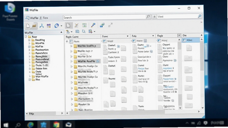The width and height of the screenshot is (228, 128).
Task: Click the Regk column header
Action: coord(167,36)
